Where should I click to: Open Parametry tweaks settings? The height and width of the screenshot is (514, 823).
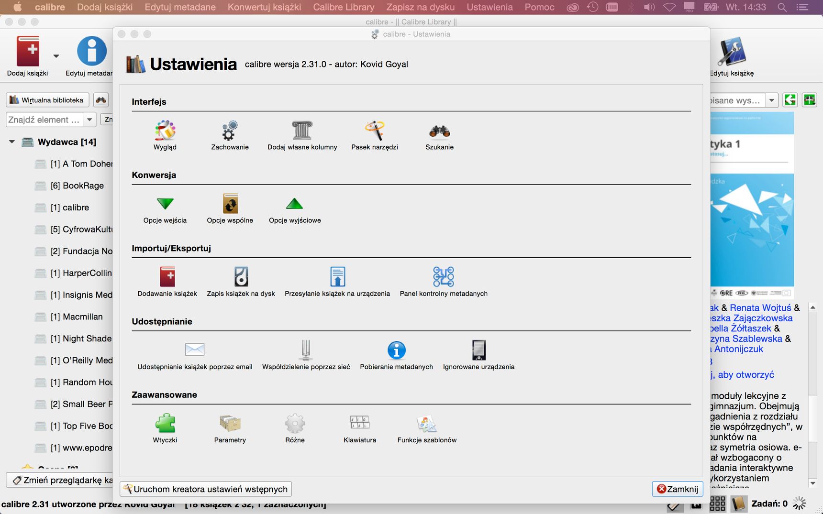pos(230,428)
